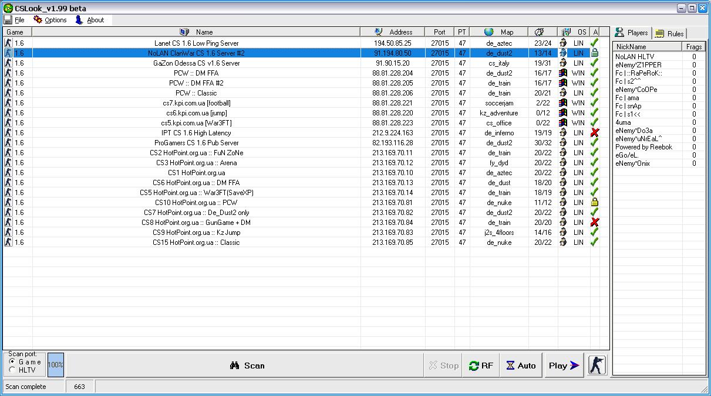The width and height of the screenshot is (711, 396).
Task: Select the HLTV scan port radio button
Action: click(12, 370)
